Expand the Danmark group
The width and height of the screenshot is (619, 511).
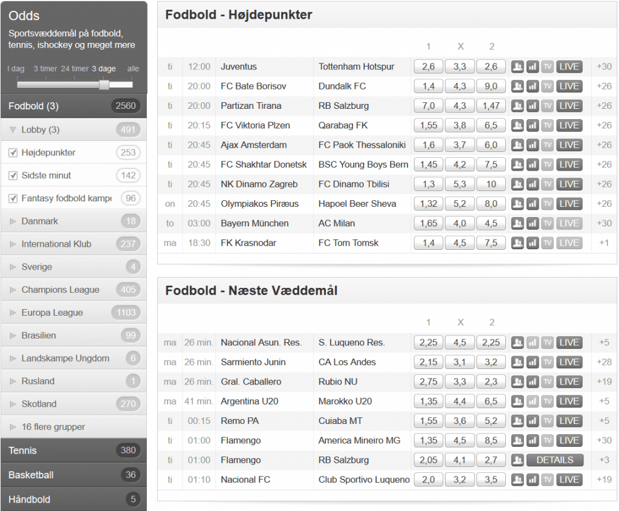click(x=39, y=221)
